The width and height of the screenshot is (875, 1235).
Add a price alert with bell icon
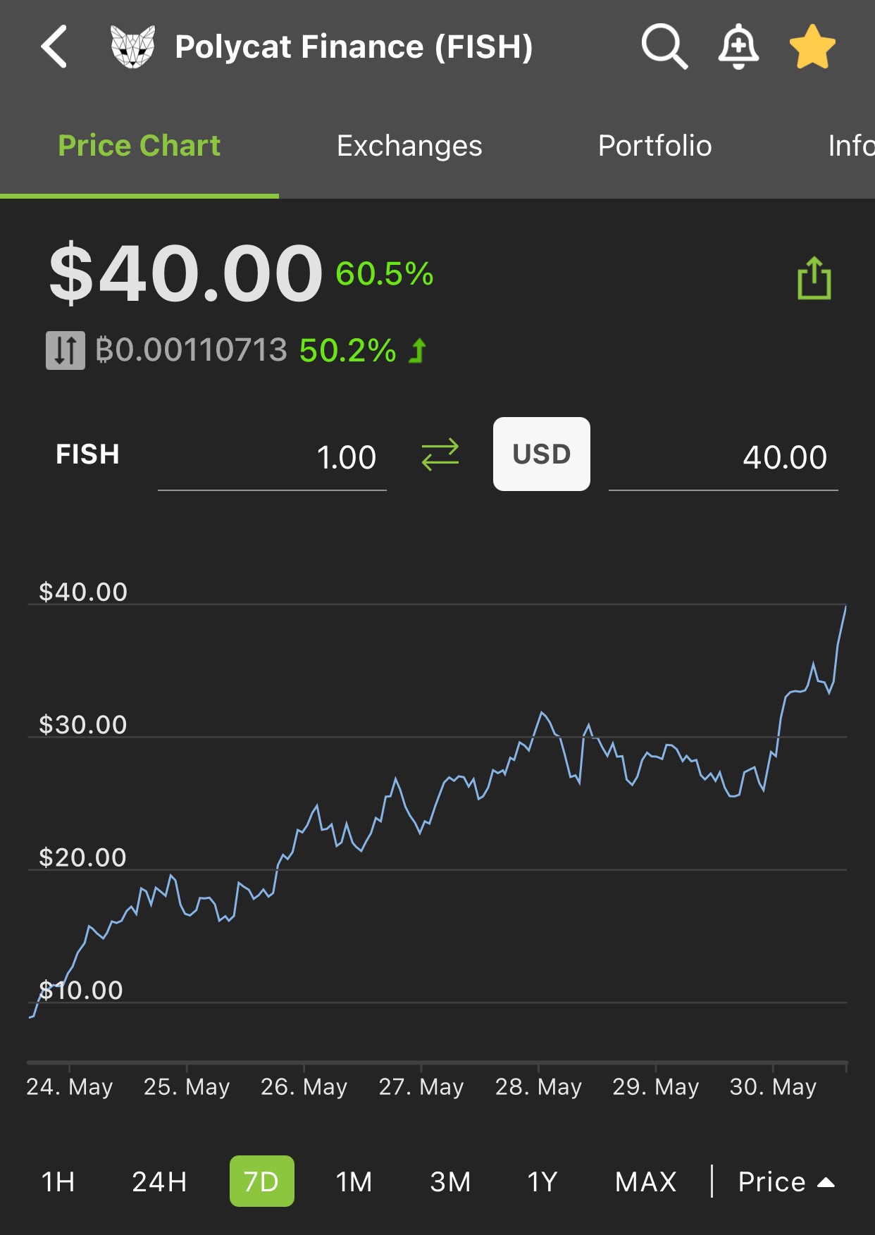point(738,46)
